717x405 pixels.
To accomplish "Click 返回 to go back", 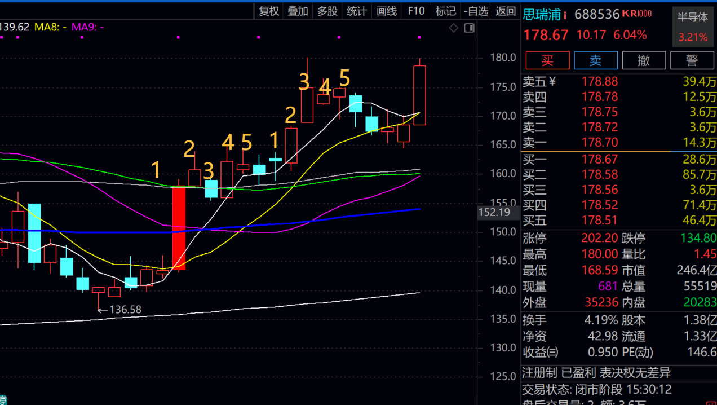I will tap(506, 11).
